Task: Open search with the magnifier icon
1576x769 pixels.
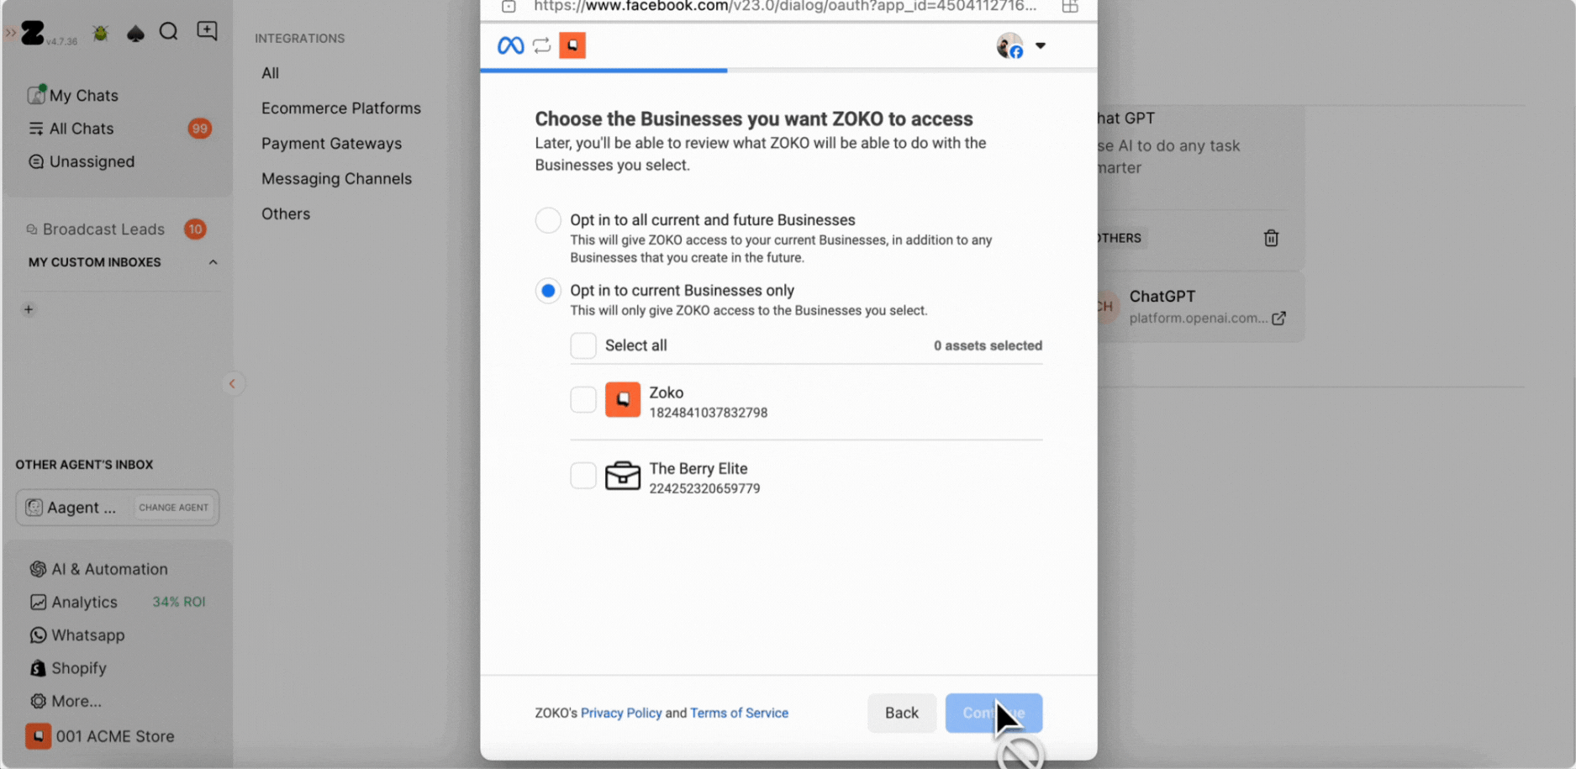Action: (169, 32)
